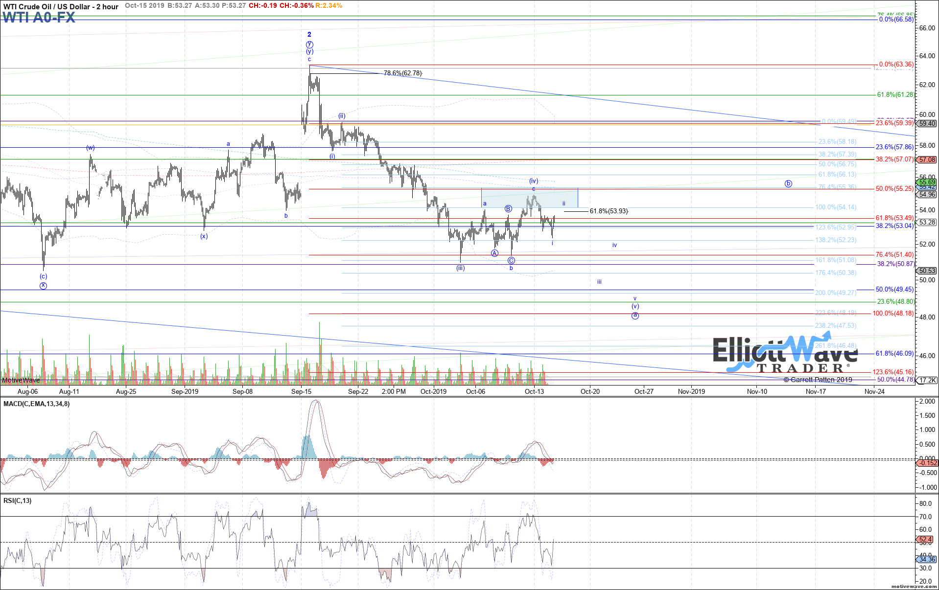Click the '(iv)' wave label above Oct-13
This screenshot has width=939, height=590.
tap(534, 181)
